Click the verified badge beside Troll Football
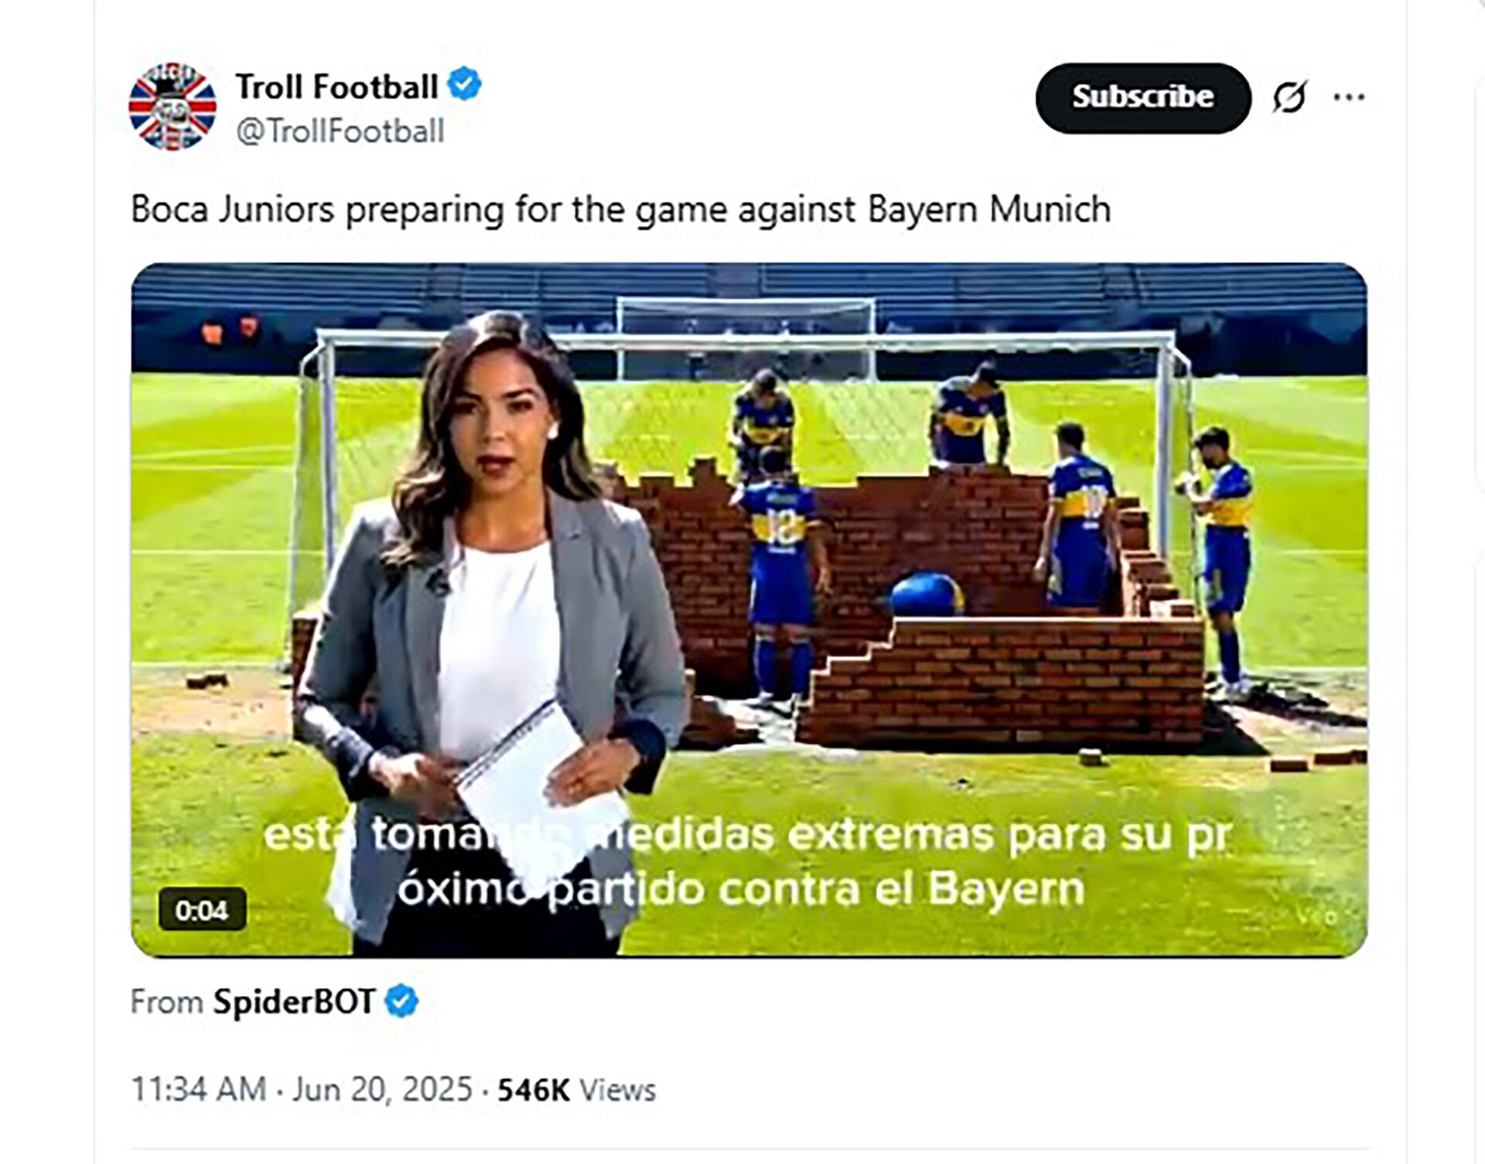Viewport: 1485px width, 1164px height. tap(465, 84)
